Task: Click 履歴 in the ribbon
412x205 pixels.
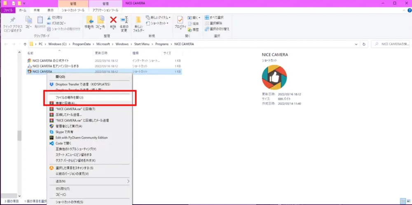Action: coord(193,30)
